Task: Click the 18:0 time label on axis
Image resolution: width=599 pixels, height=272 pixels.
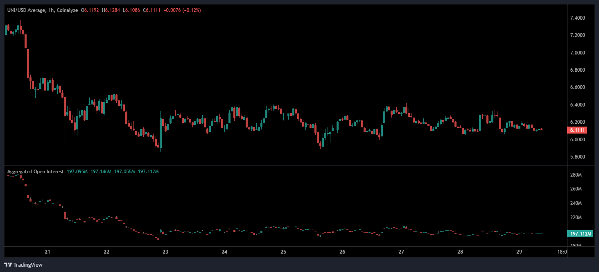Action: 563,252
